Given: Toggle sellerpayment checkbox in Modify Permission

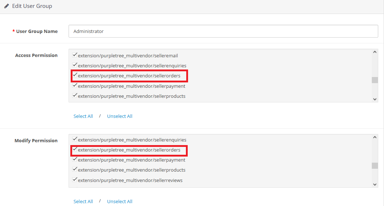Looking at the screenshot, I should point(75,159).
